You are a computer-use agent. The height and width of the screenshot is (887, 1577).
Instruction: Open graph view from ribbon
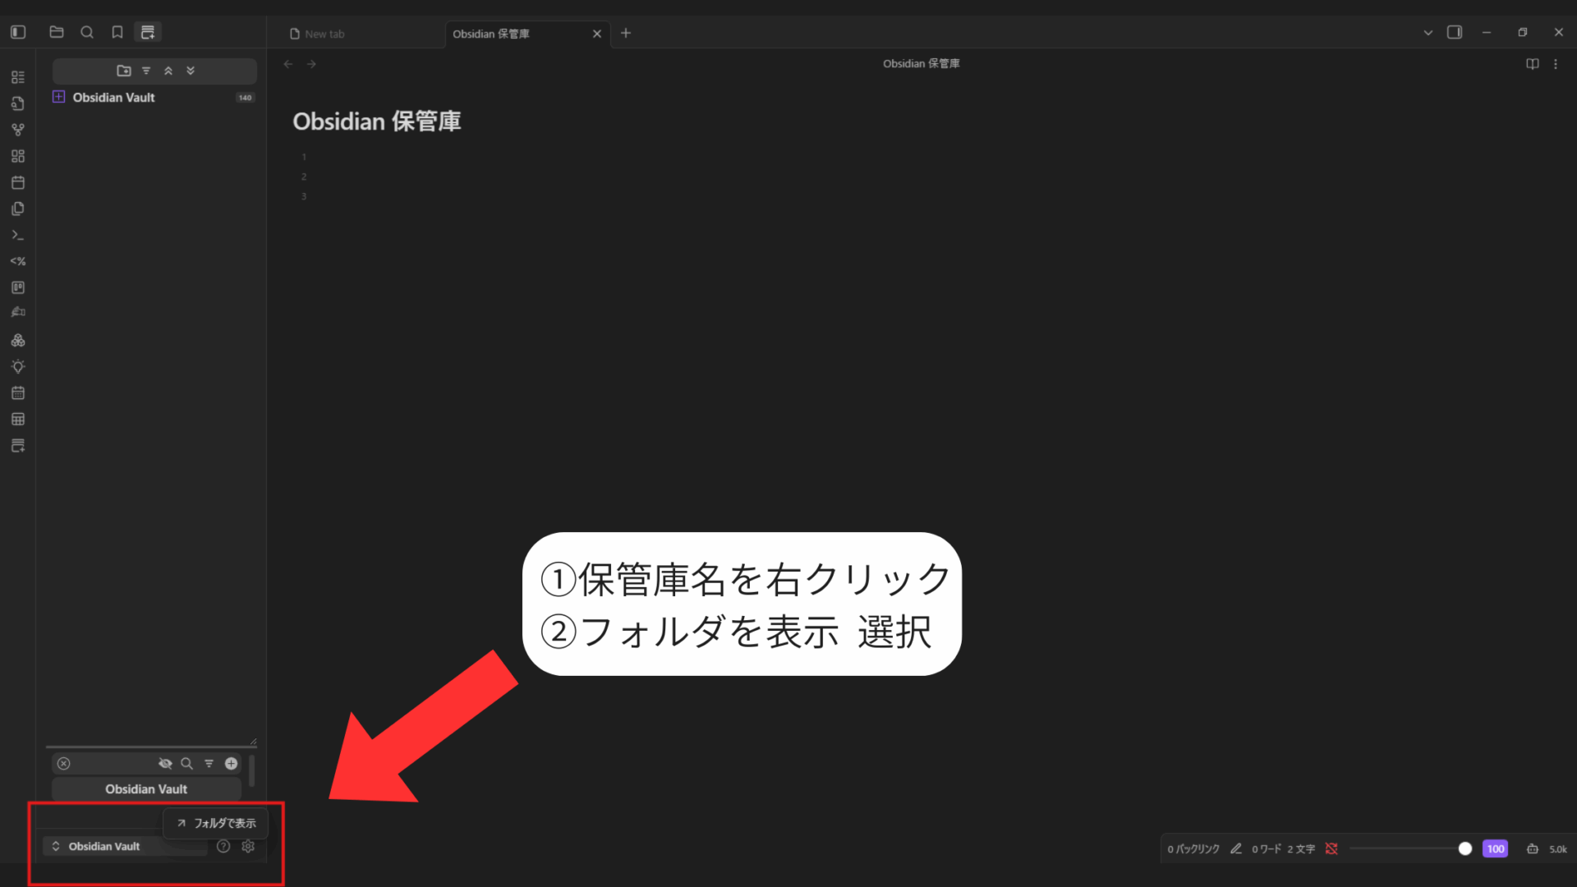pos(18,130)
